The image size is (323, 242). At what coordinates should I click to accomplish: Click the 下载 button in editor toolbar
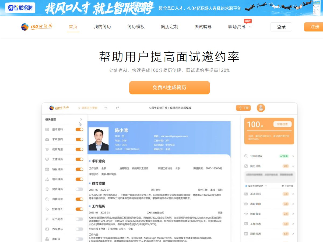243,108
